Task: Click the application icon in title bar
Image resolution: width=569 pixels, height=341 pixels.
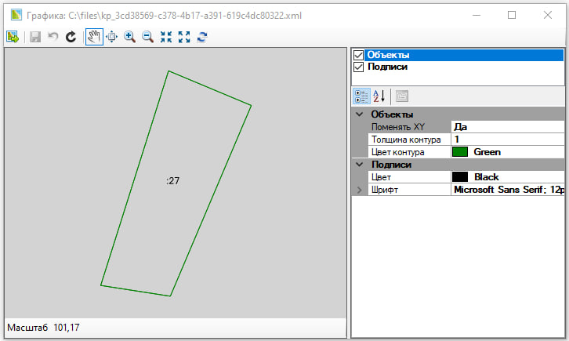Action: pyautogui.click(x=16, y=15)
